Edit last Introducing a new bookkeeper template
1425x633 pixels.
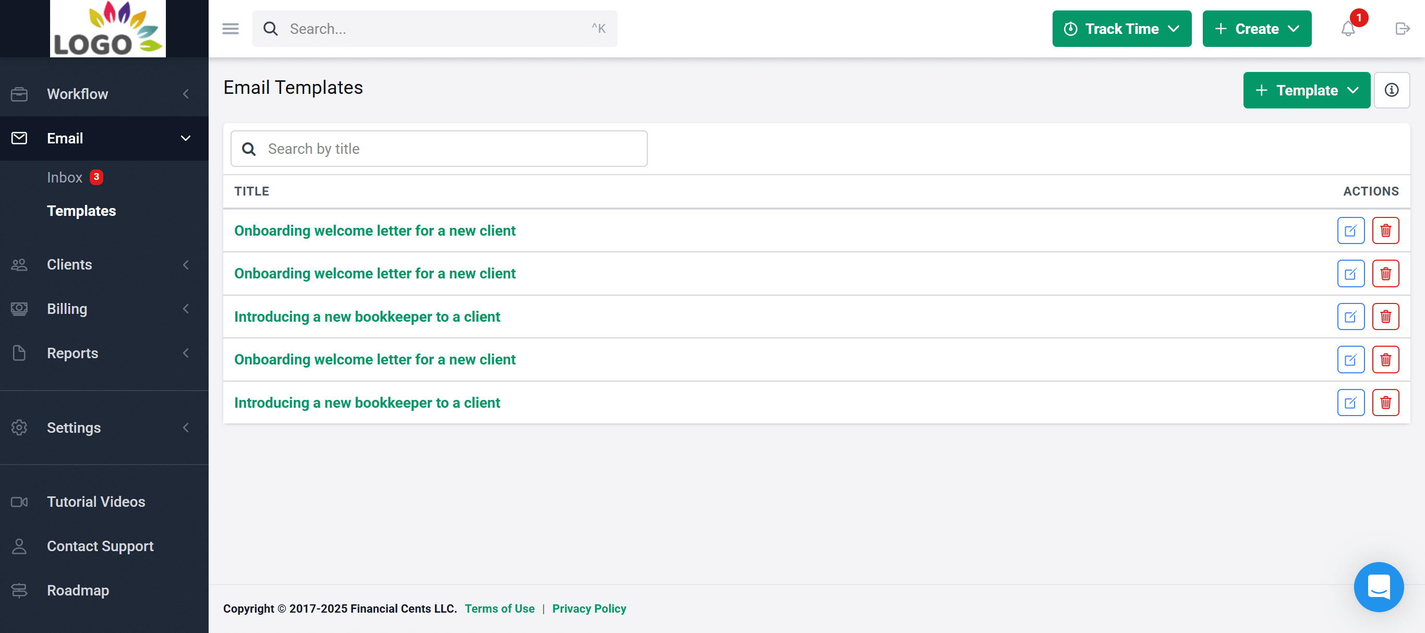click(1350, 403)
